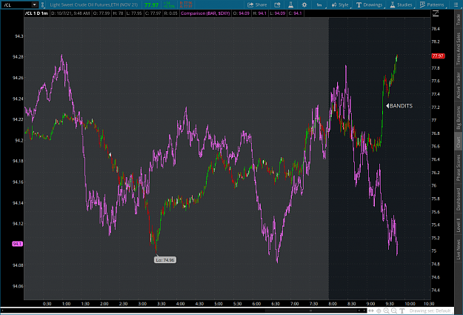Open the Drawing set: Default selector

(x=430, y=311)
